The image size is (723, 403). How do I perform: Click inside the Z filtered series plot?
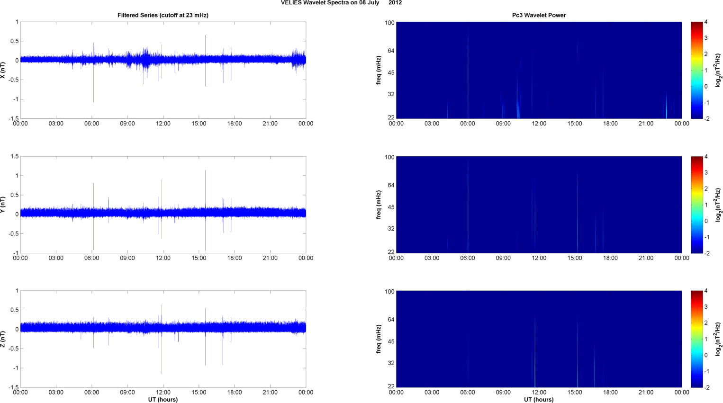(x=163, y=339)
